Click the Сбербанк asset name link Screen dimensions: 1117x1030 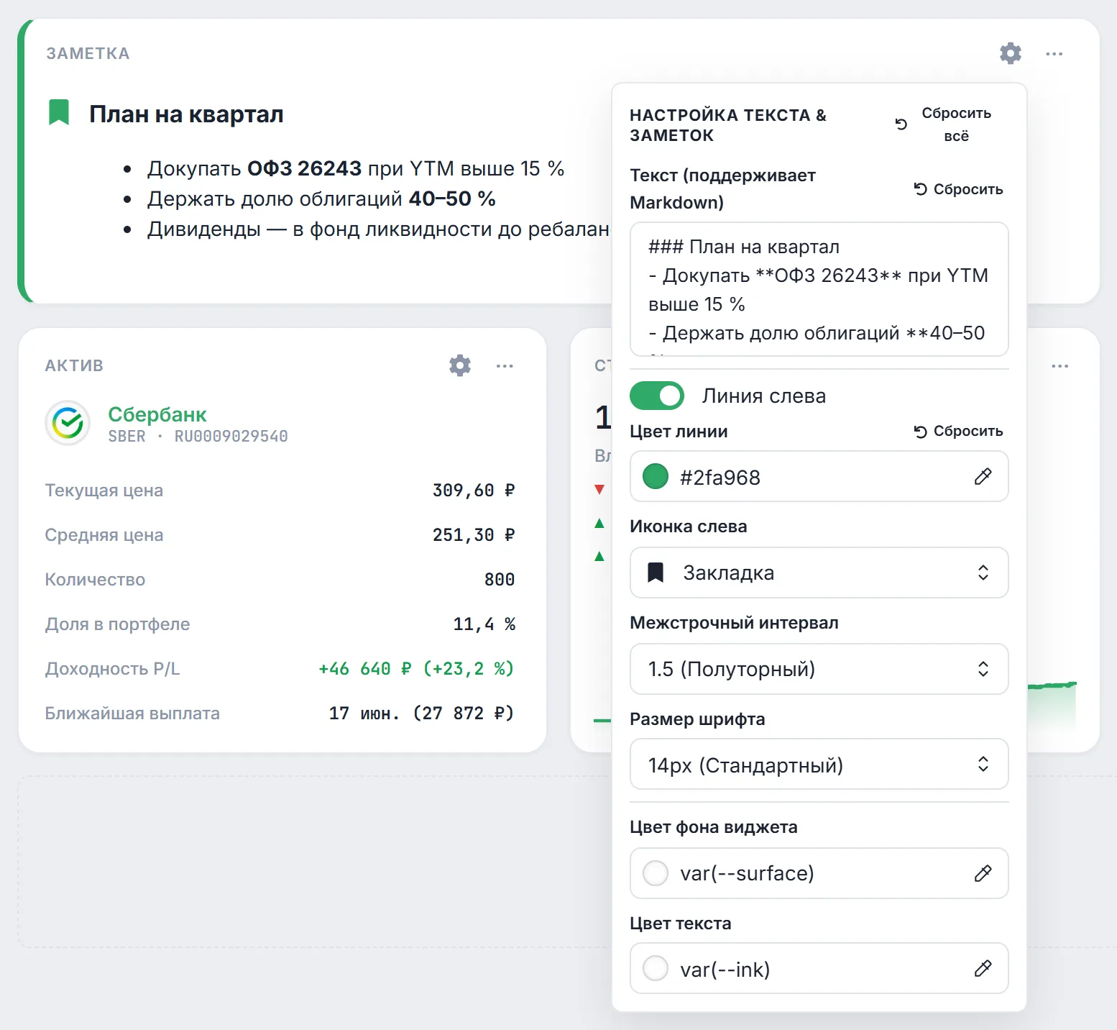157,414
